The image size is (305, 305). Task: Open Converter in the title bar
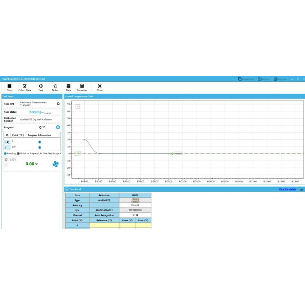pyautogui.click(x=280, y=79)
